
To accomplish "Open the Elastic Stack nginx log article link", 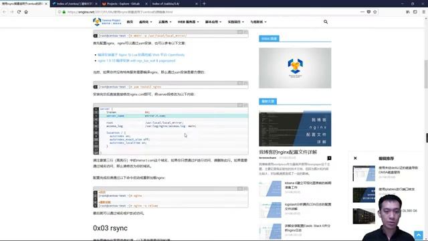I will 308,228.
